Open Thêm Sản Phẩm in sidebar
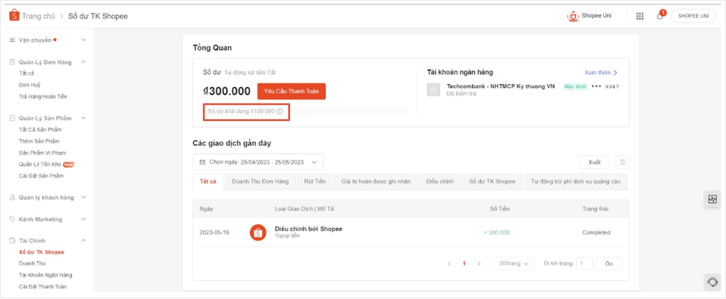 click(39, 141)
